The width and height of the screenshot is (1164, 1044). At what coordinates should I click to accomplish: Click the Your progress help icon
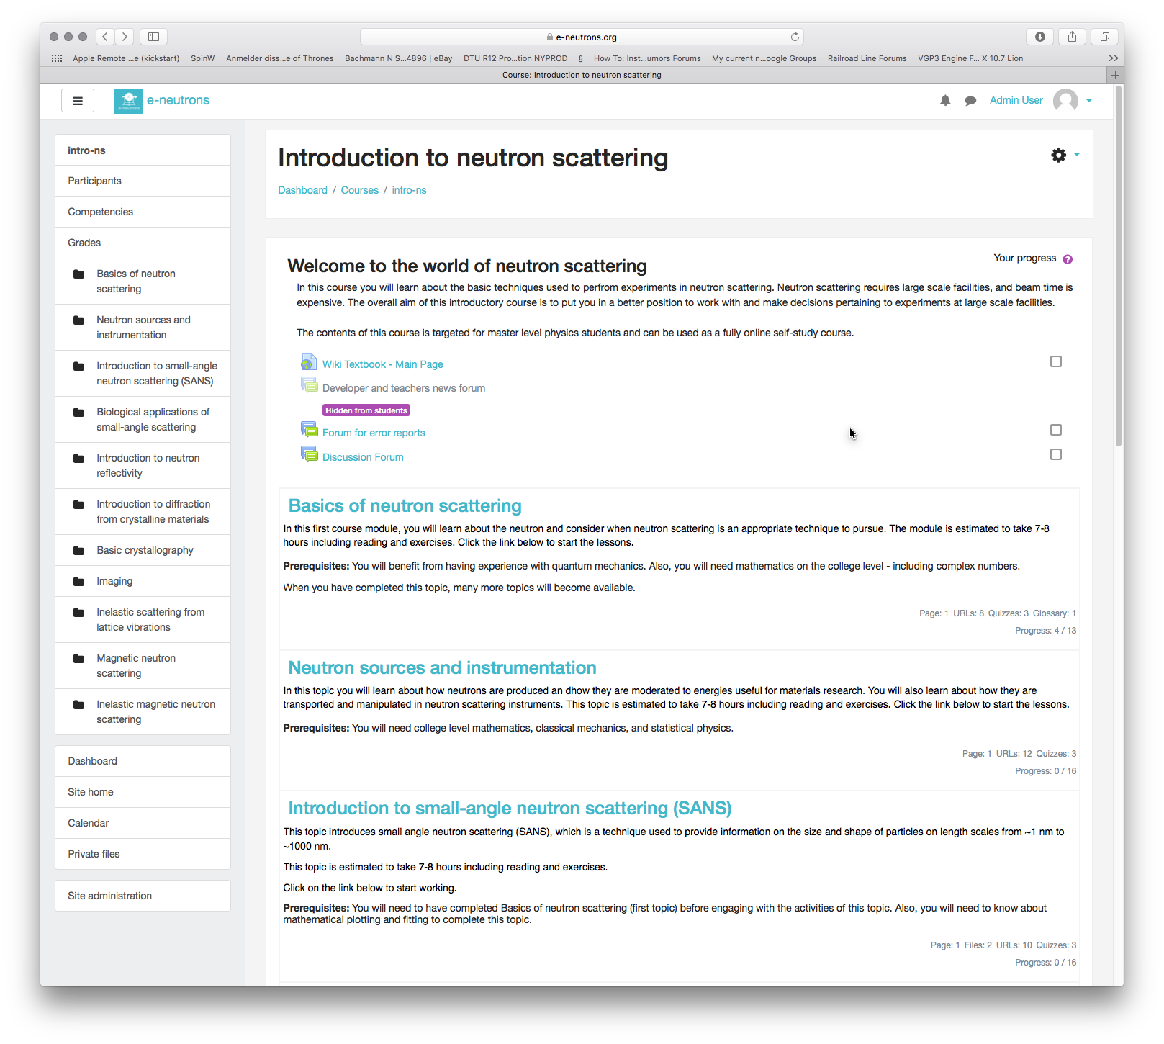pos(1068,258)
